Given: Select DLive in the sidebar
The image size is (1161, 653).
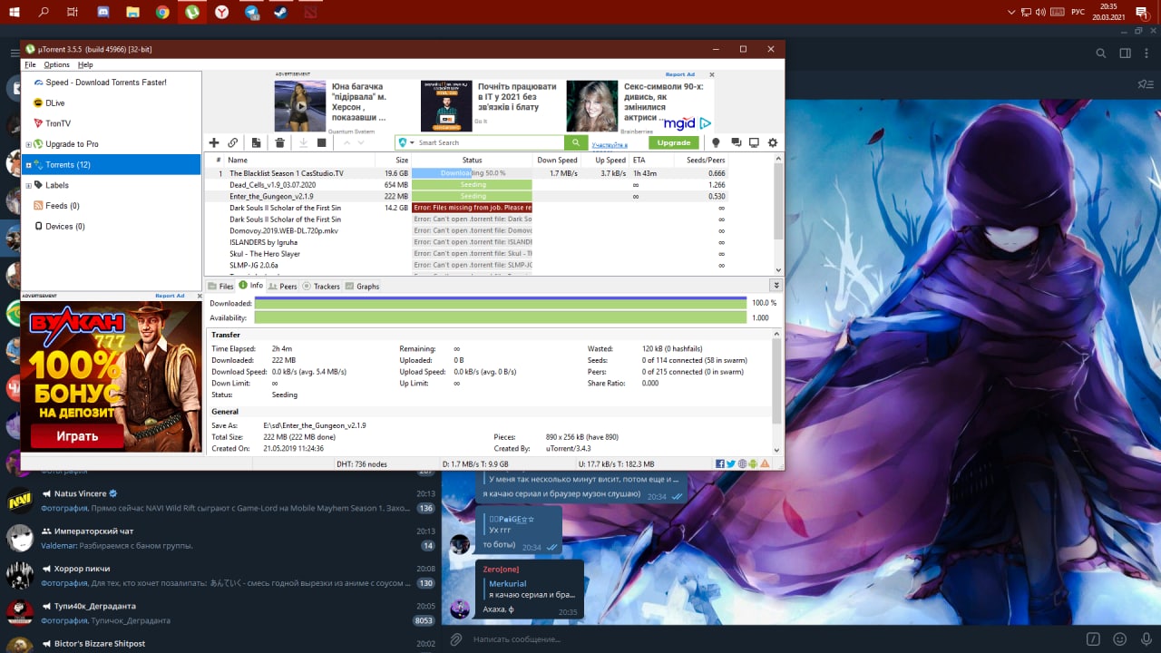Looking at the screenshot, I should (x=54, y=103).
